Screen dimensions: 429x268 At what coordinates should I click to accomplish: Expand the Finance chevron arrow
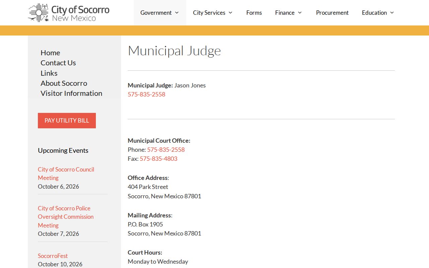point(300,13)
